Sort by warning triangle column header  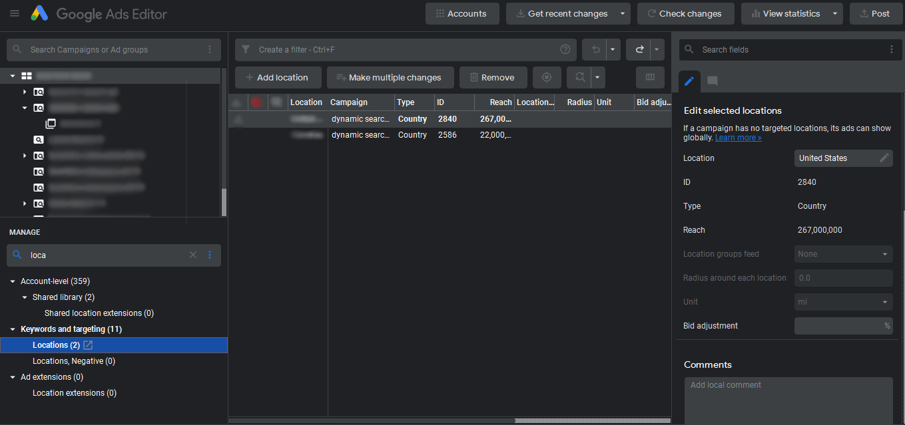[x=238, y=102]
